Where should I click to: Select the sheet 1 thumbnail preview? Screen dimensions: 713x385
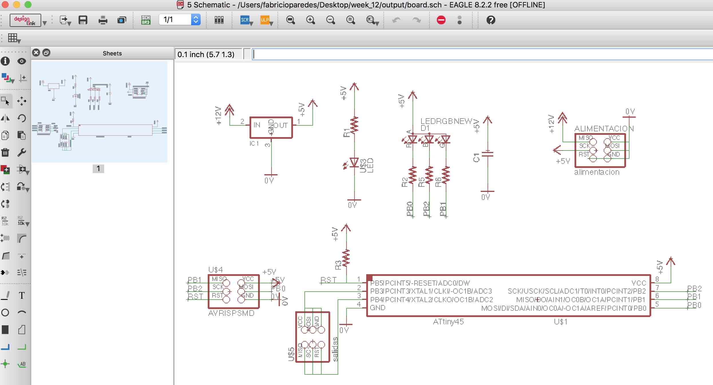[x=99, y=112]
